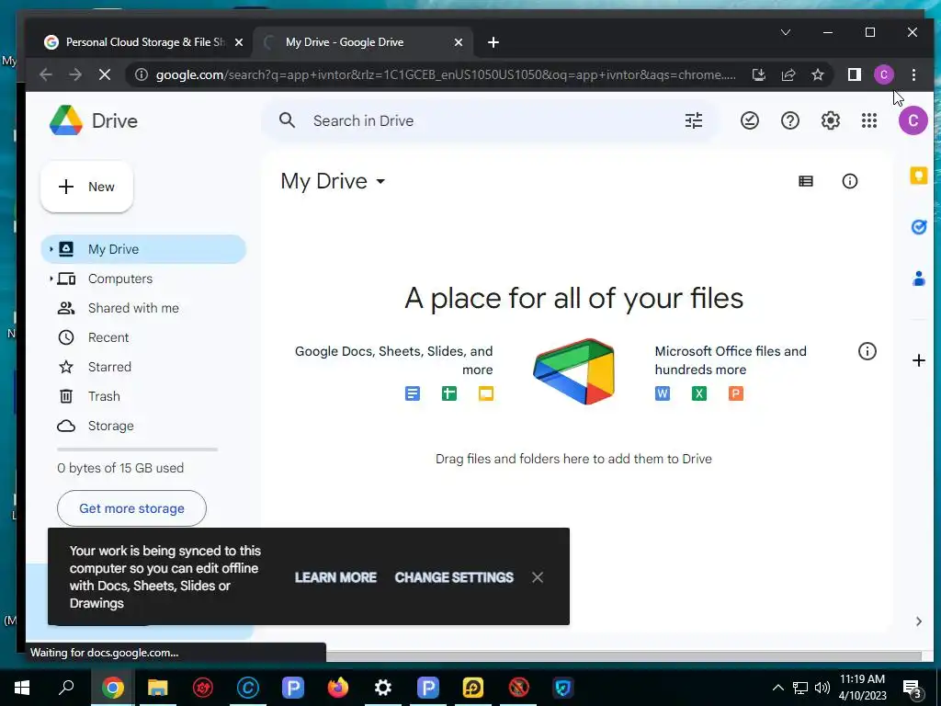Open Google Tasks in the side panel
Screen dimensions: 941x706
[x=918, y=227]
